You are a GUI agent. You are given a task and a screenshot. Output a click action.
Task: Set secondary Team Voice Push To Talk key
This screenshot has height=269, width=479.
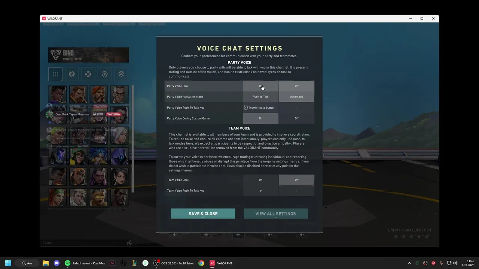pyautogui.click(x=297, y=191)
